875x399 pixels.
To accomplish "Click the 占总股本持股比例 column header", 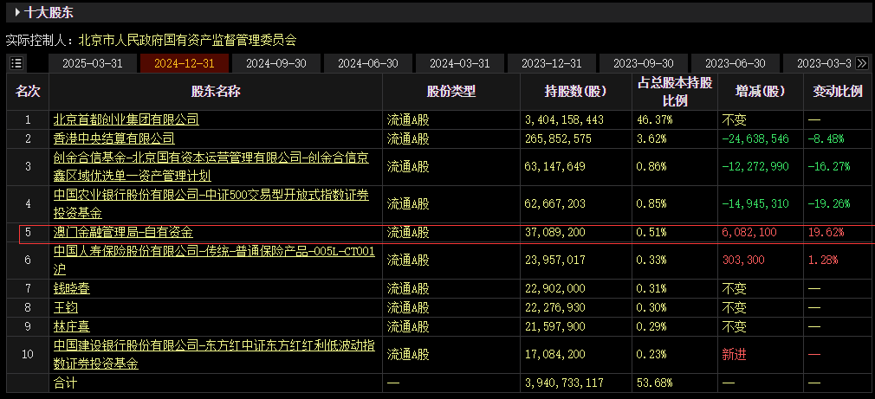I will [674, 92].
